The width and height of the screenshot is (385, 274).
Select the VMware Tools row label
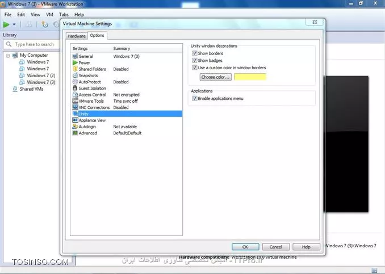coord(91,101)
